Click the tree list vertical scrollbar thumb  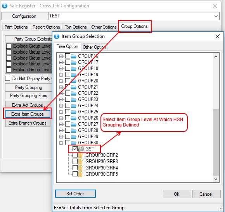(216, 142)
